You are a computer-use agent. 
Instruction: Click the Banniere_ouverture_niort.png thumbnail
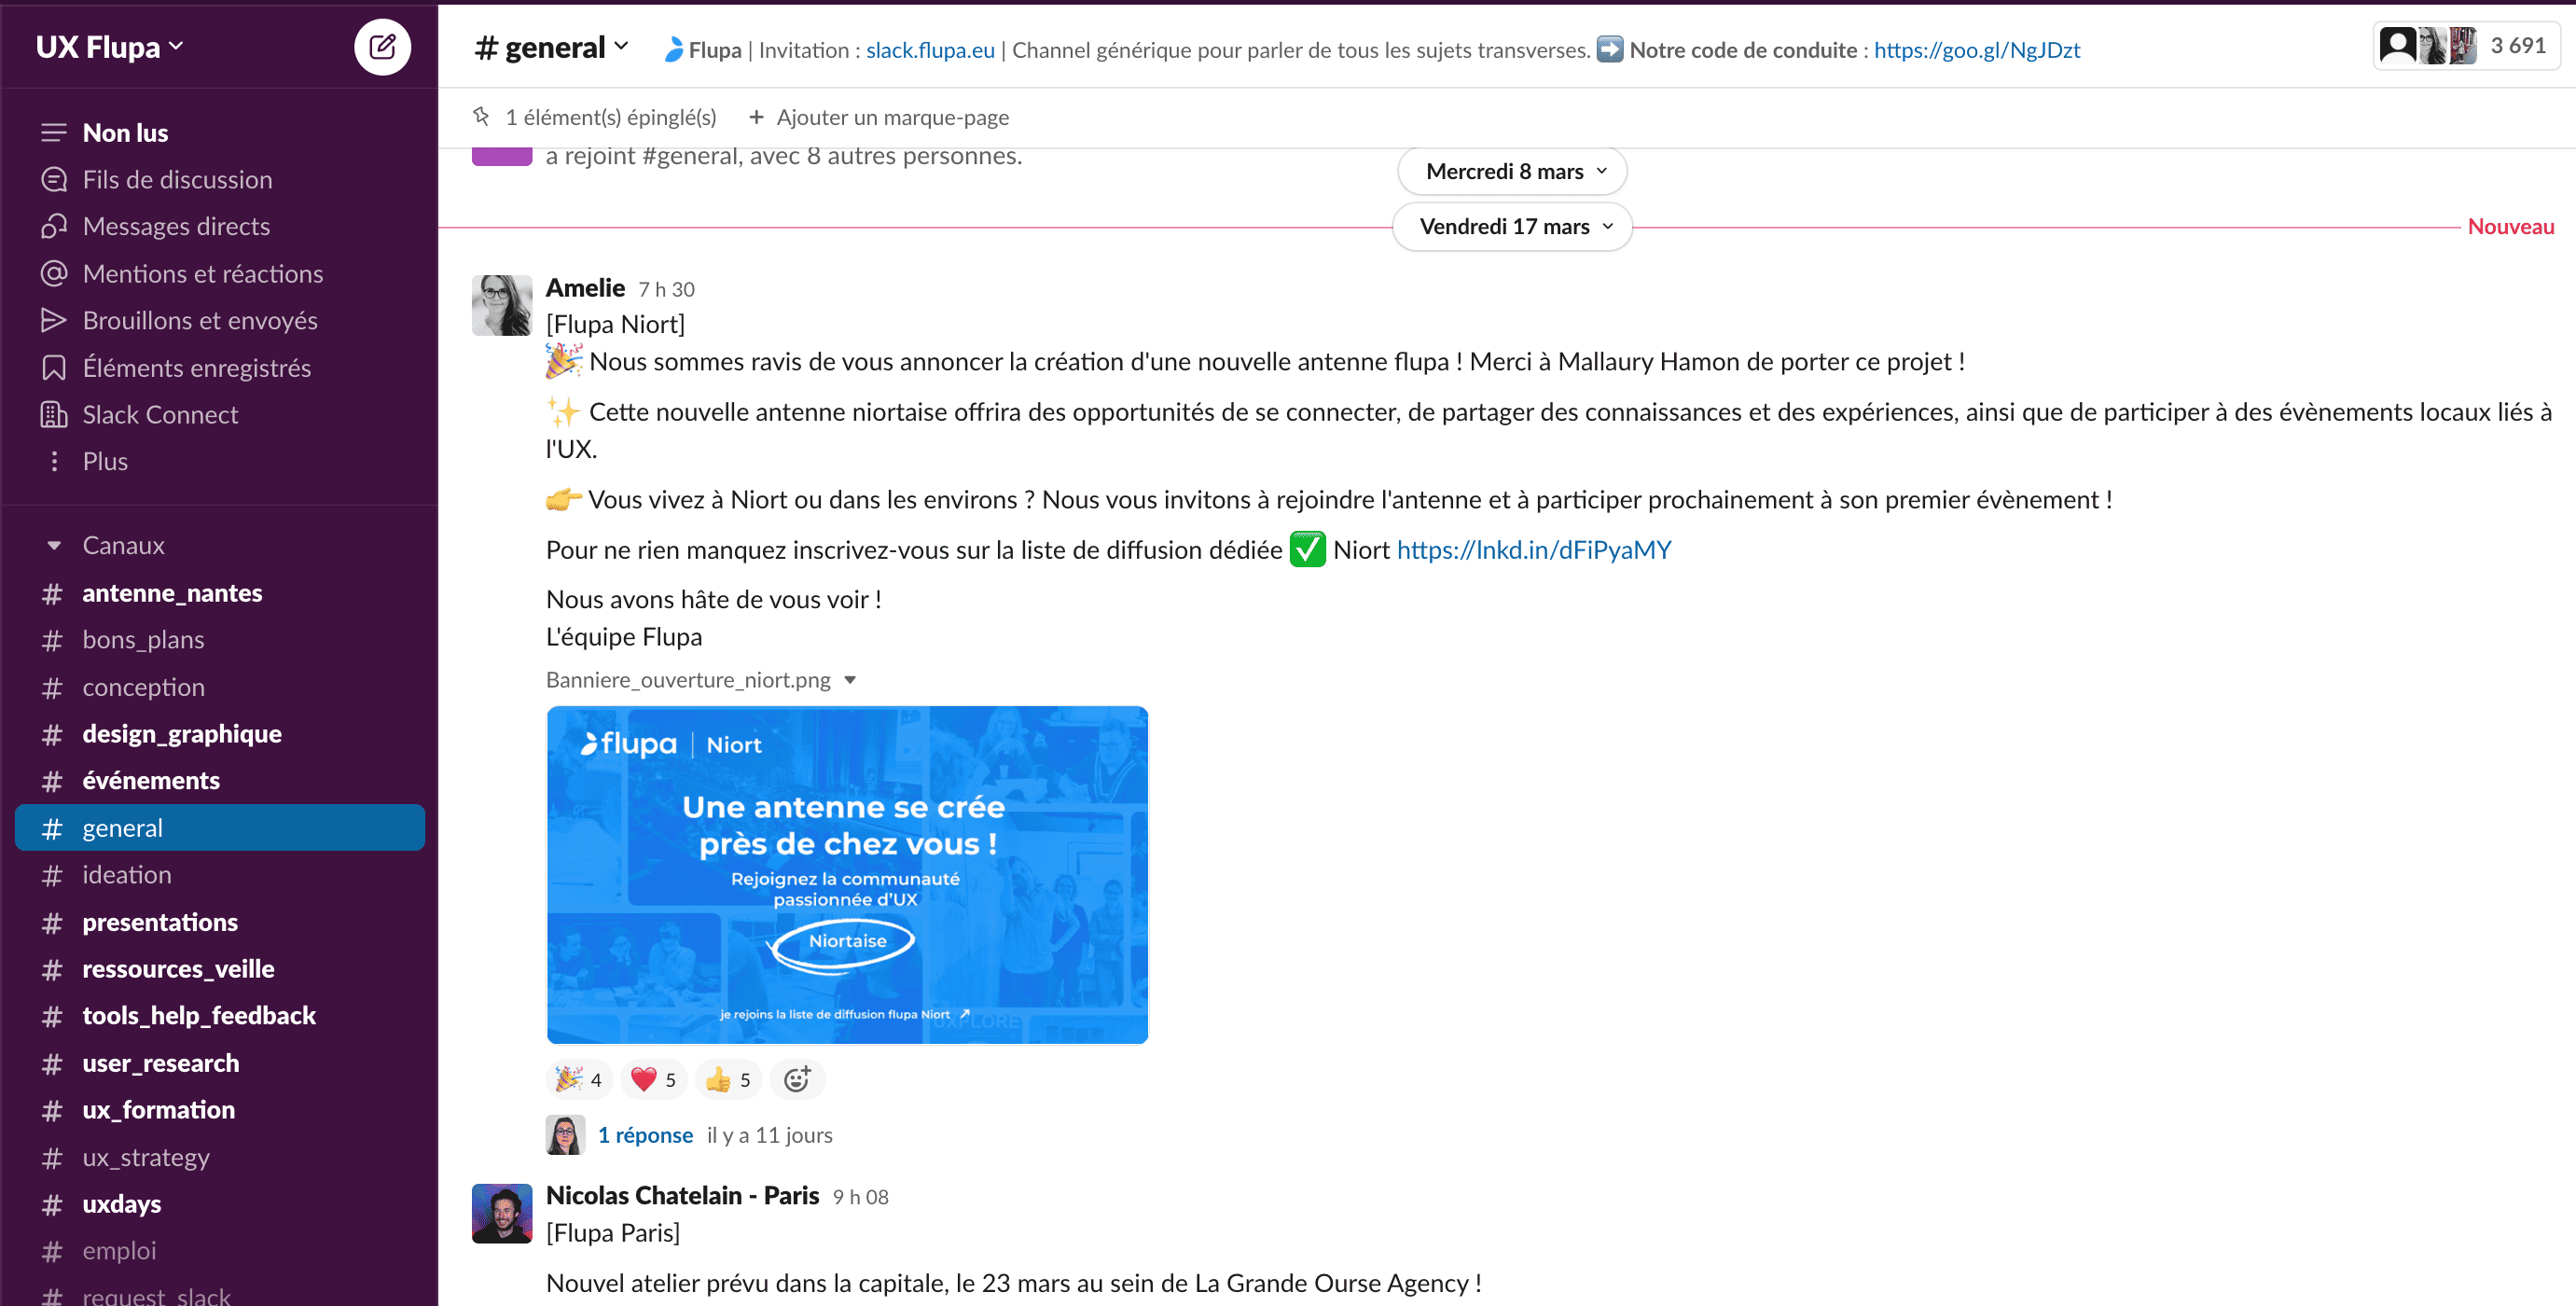pos(848,875)
